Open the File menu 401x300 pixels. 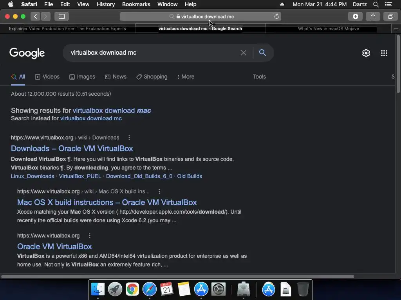48,4
